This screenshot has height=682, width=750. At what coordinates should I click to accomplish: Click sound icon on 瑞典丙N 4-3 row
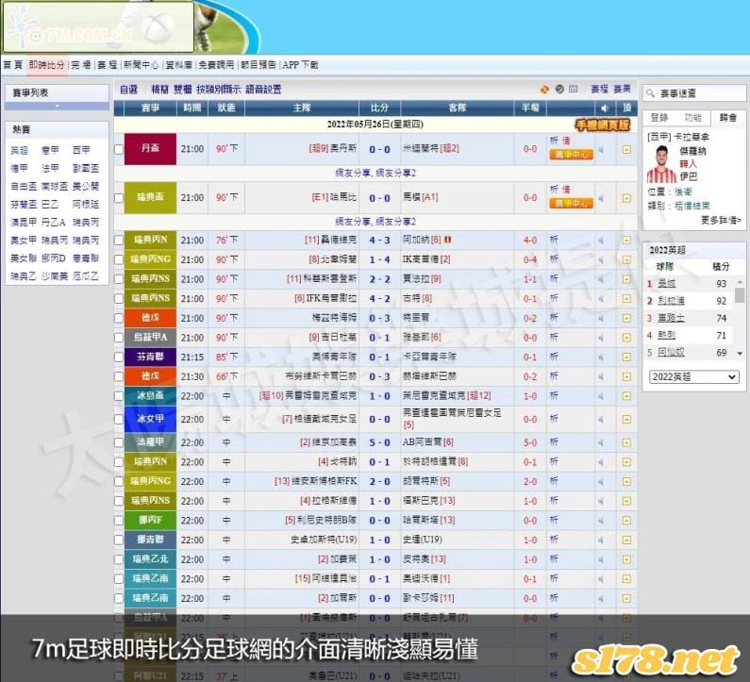tap(601, 241)
